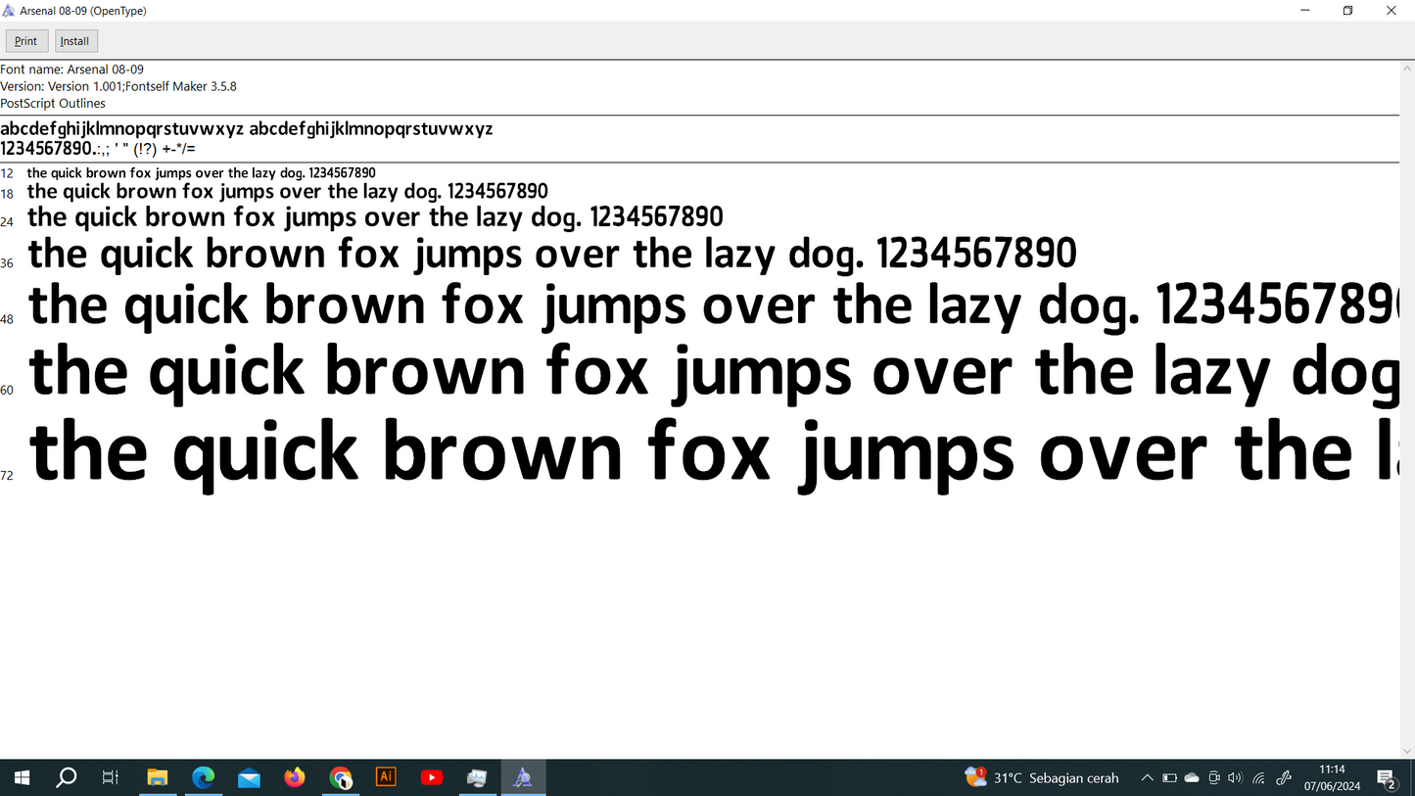The image size is (1415, 796).
Task: Open the Start menu
Action: point(21,777)
